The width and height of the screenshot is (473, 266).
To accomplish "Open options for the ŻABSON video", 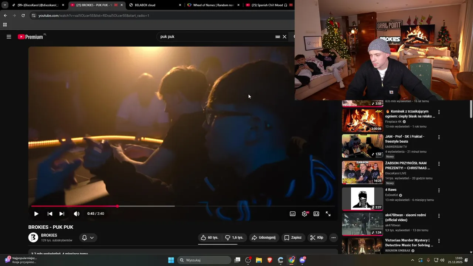I will (x=439, y=164).
